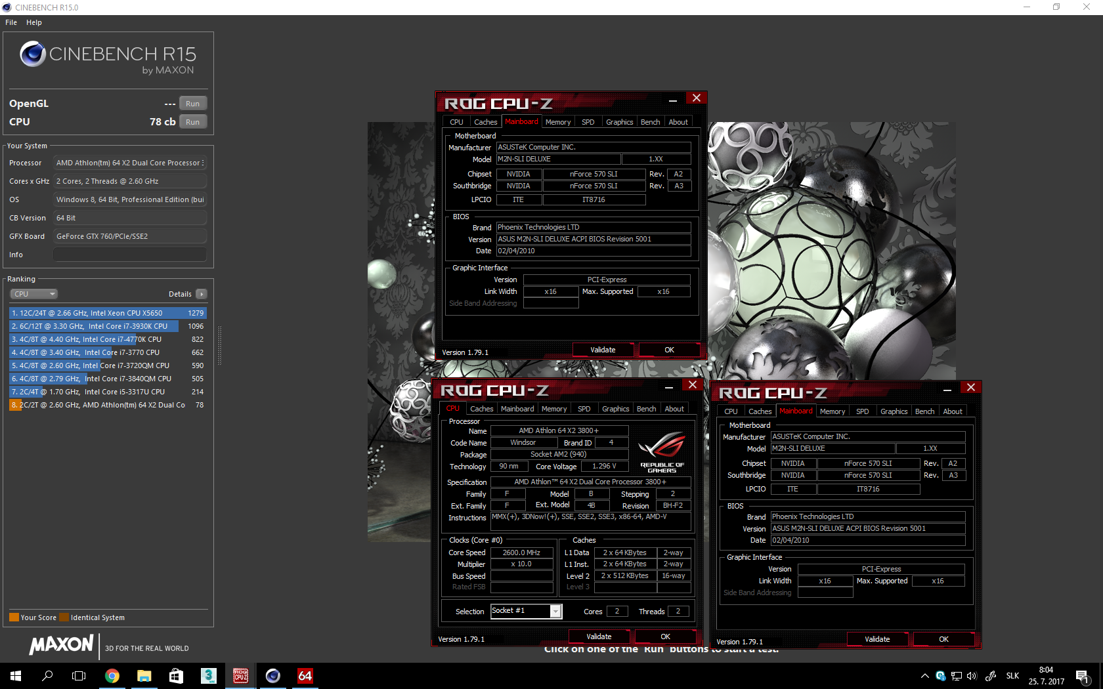Switch to Cinebench taskbar icon
Image resolution: width=1103 pixels, height=689 pixels.
pos(273,676)
